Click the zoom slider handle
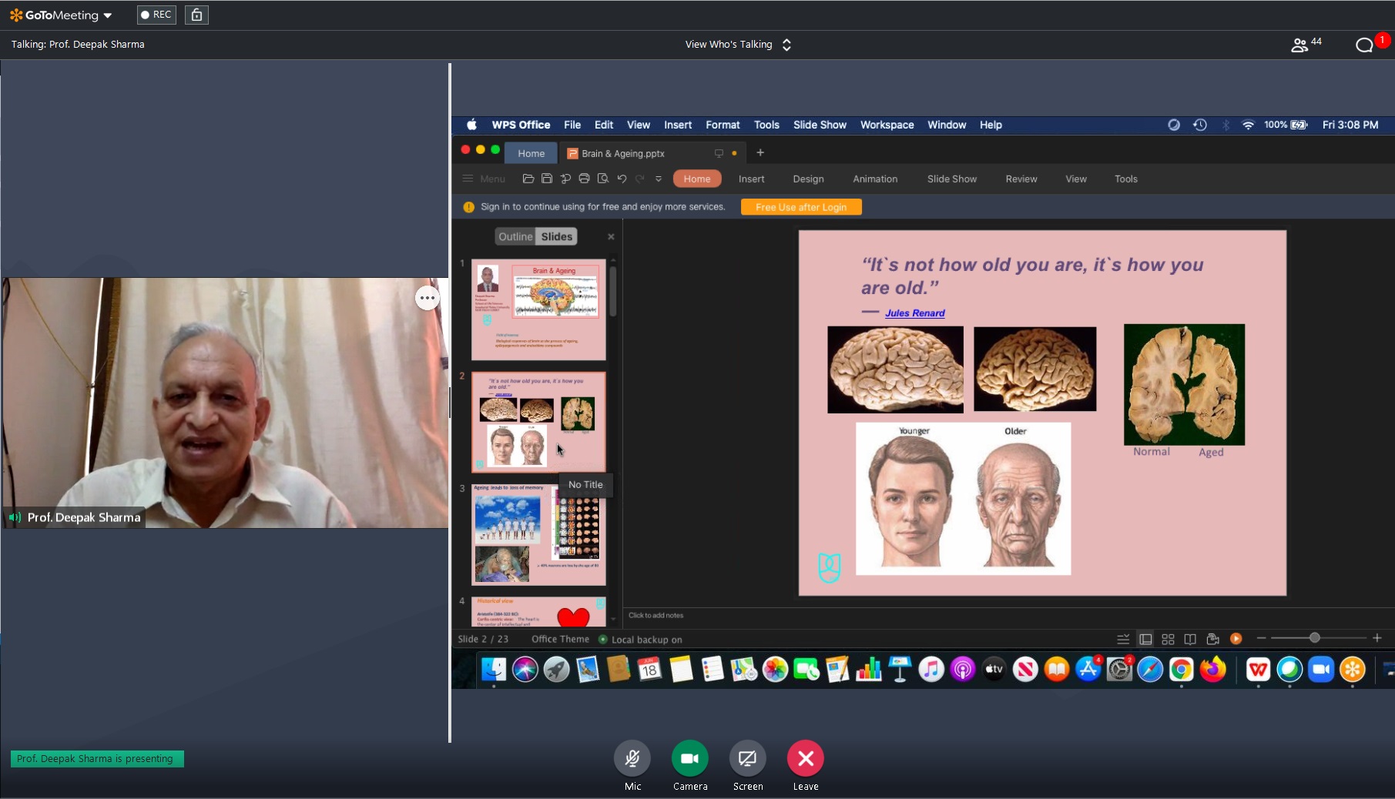This screenshot has height=799, width=1395. pos(1315,637)
